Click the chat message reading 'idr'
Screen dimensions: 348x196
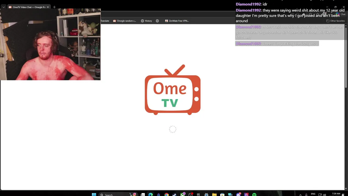252,4
